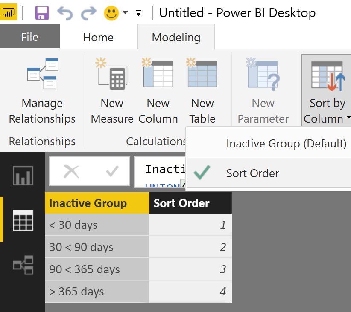
Task: Open Customize Quick Access Toolbar dropdown
Action: (x=139, y=13)
